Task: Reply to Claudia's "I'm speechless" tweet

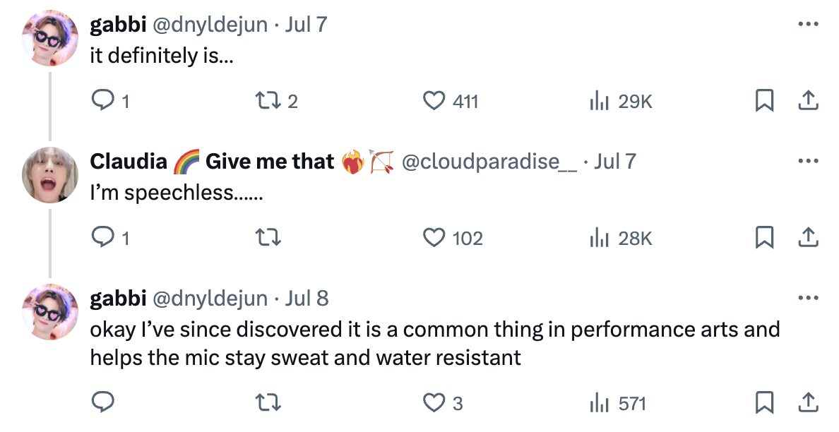Action: pyautogui.click(x=103, y=239)
